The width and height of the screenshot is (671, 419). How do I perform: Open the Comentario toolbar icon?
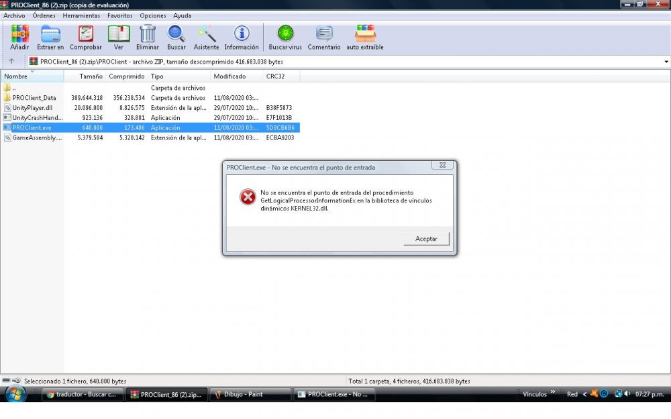point(324,34)
